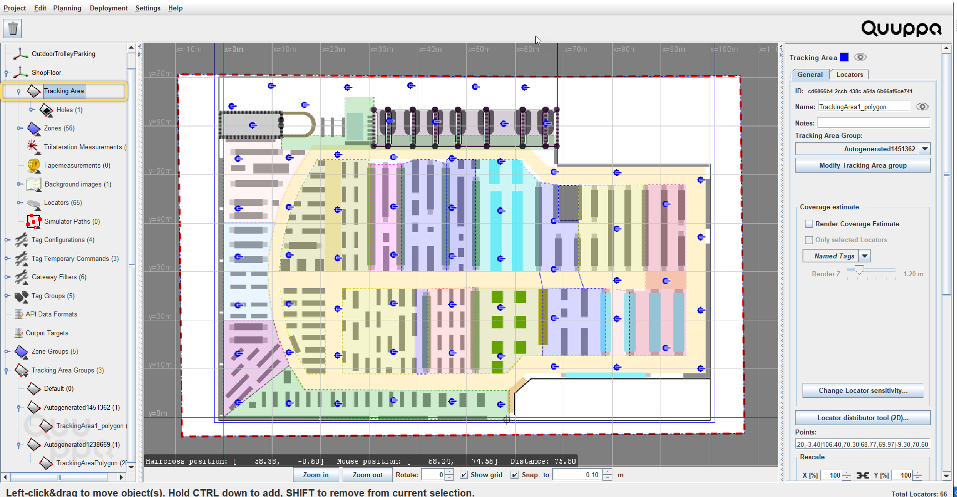Open the Deployment menu
Screen dimensions: 957x497
108,8
